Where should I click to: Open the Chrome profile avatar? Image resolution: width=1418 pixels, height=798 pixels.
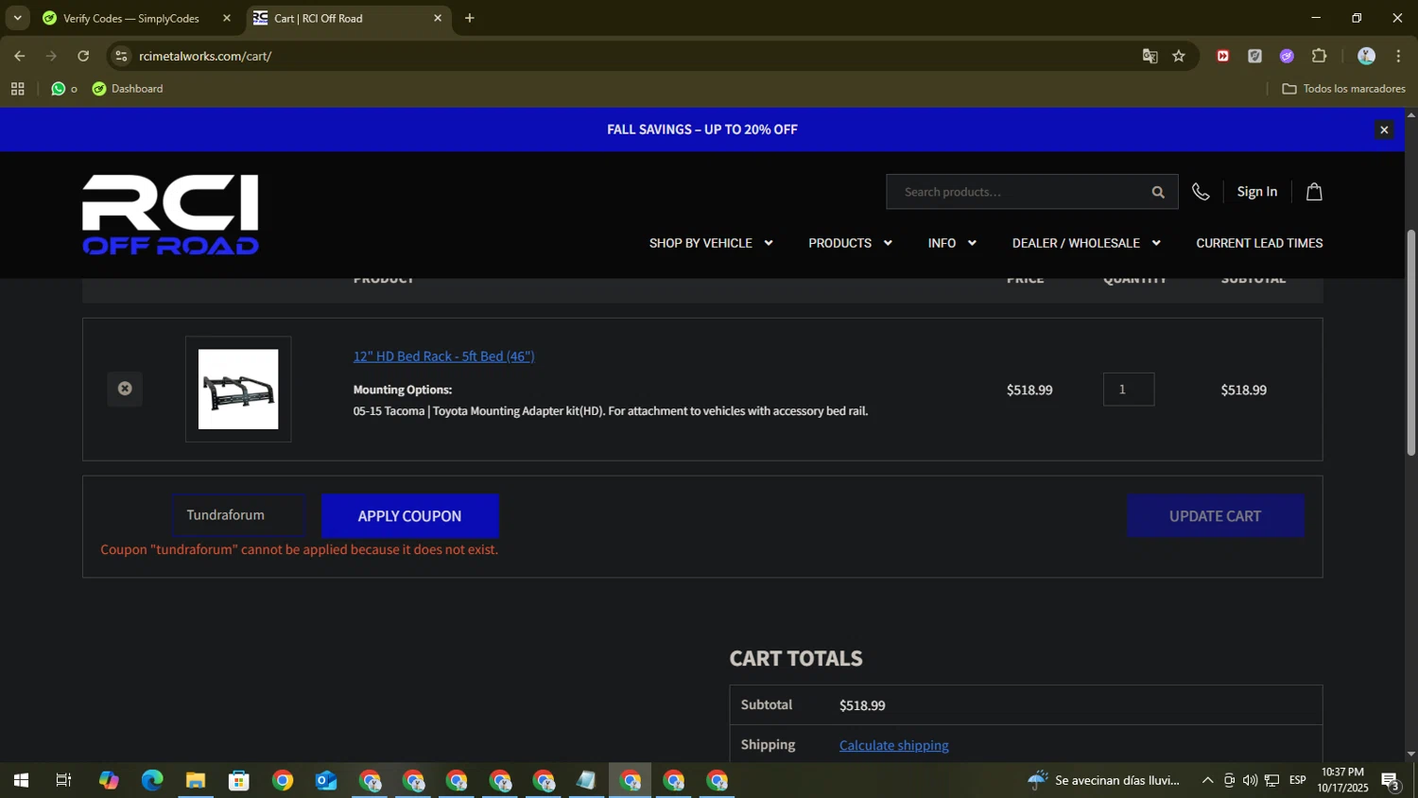pos(1366,56)
